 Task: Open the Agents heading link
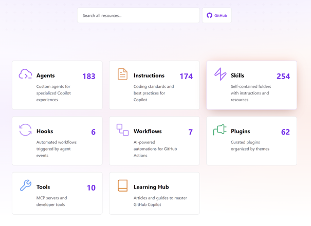coord(46,76)
